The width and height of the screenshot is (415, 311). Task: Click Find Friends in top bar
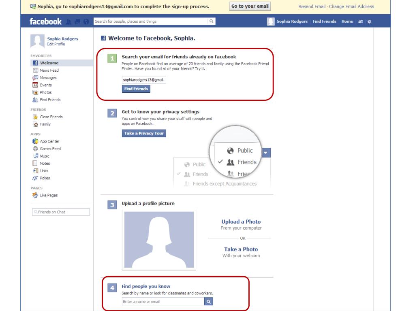(x=325, y=21)
